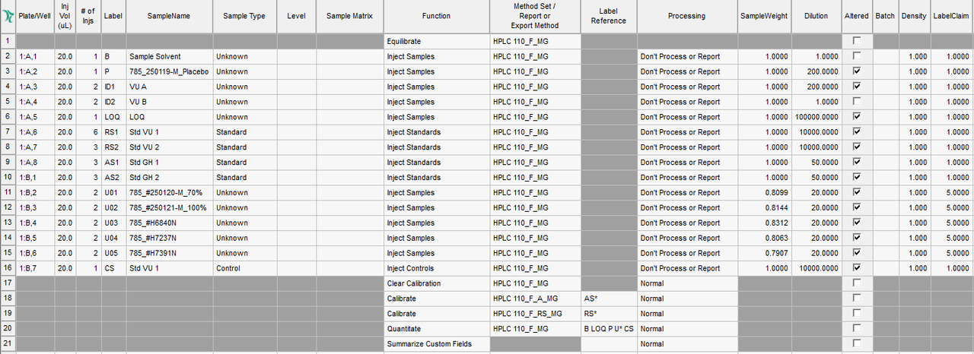Click Label Reference cell 'AS*'
Image resolution: width=974 pixels, height=354 pixels.
pyautogui.click(x=609, y=299)
